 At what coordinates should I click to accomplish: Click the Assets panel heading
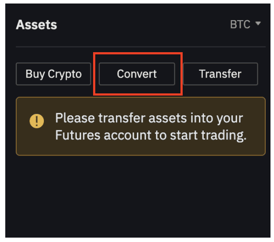[x=36, y=25]
